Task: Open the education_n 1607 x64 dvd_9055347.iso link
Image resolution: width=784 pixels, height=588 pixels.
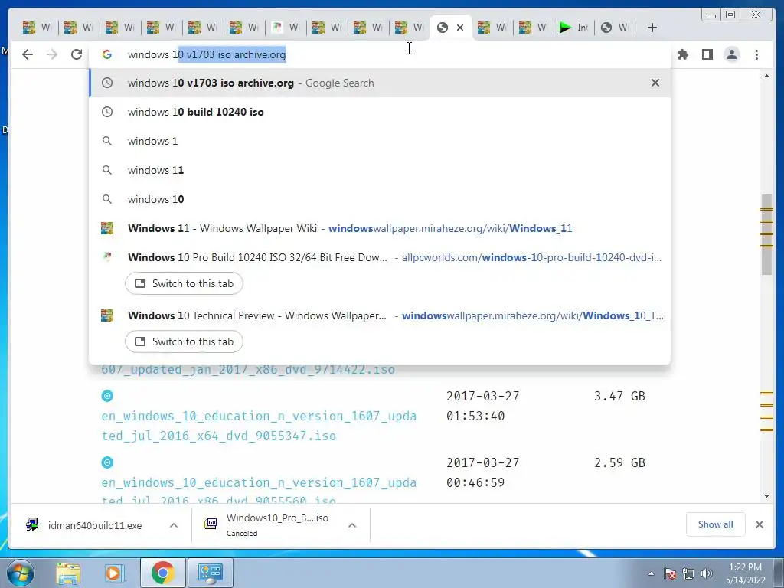Action: pyautogui.click(x=259, y=426)
